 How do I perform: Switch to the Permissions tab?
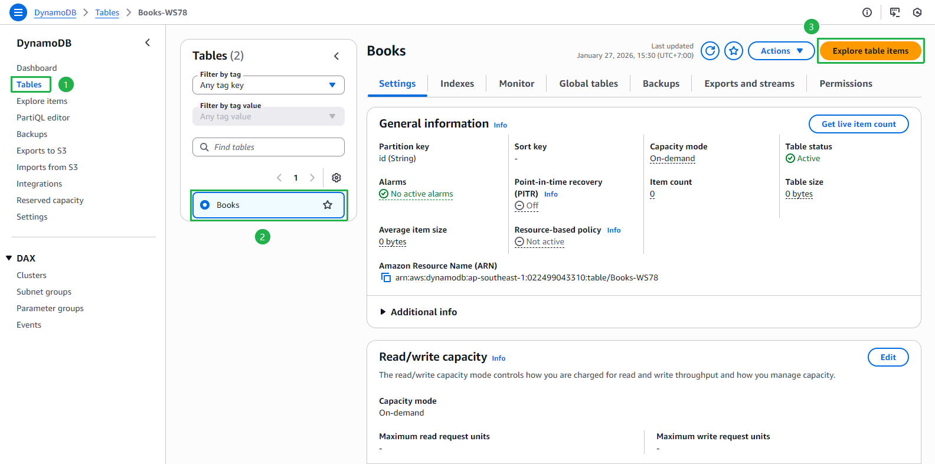point(846,84)
